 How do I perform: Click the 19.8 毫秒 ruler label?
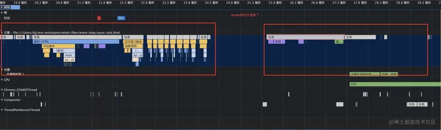[x=20, y=2]
